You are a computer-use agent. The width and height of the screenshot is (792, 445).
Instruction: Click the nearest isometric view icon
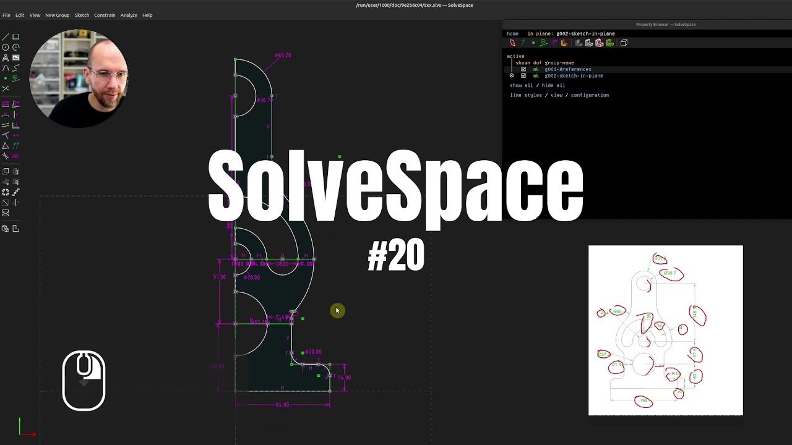6,229
